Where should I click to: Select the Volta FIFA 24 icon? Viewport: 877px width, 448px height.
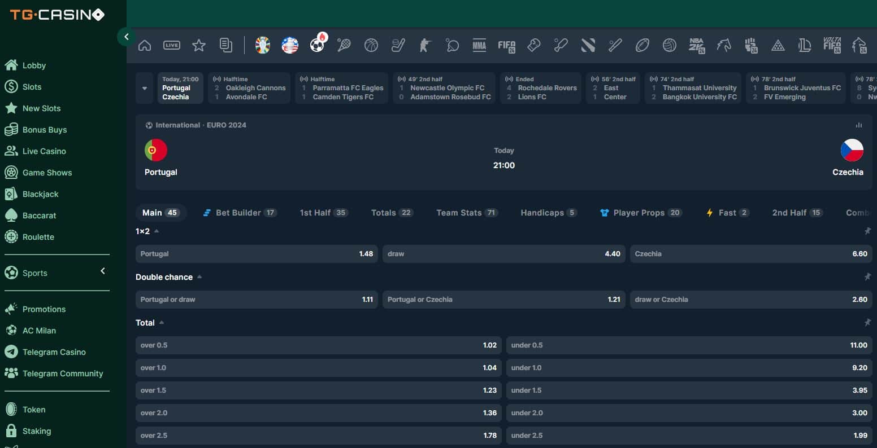(832, 46)
